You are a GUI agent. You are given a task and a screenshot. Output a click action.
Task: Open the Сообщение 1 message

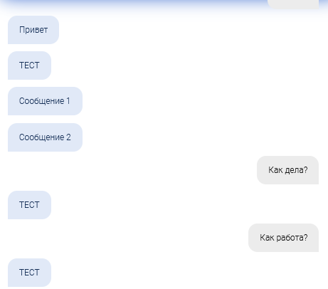(45, 101)
